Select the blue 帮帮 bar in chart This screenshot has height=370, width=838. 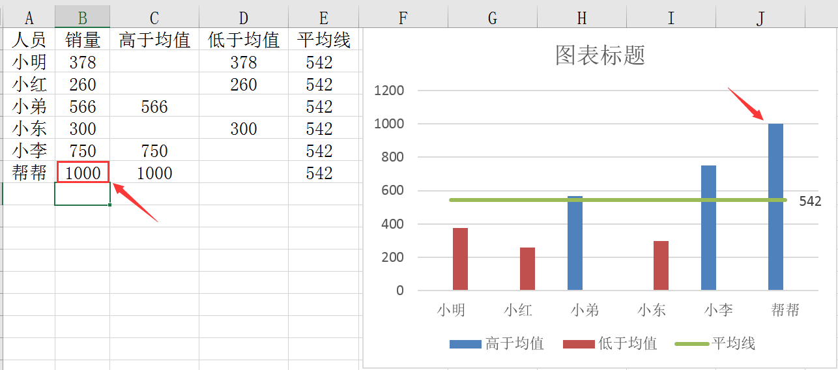(x=775, y=206)
